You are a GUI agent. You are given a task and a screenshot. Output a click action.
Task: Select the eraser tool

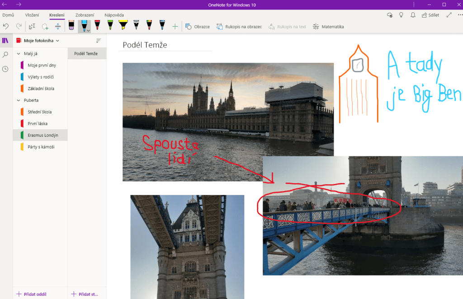[71, 26]
